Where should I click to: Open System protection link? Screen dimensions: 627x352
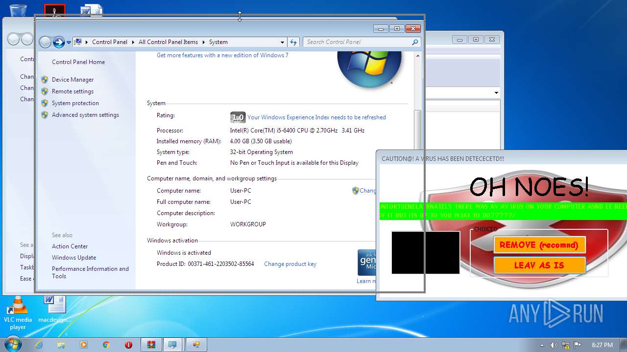pyautogui.click(x=75, y=103)
